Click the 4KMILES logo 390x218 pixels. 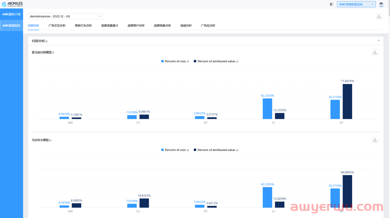[x=12, y=4]
